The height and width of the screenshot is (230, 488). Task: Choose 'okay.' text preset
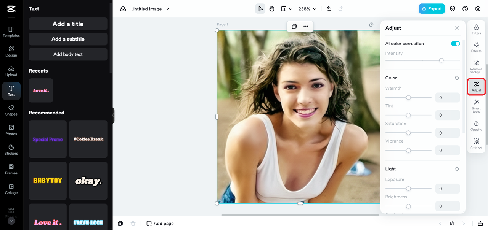coord(88,181)
